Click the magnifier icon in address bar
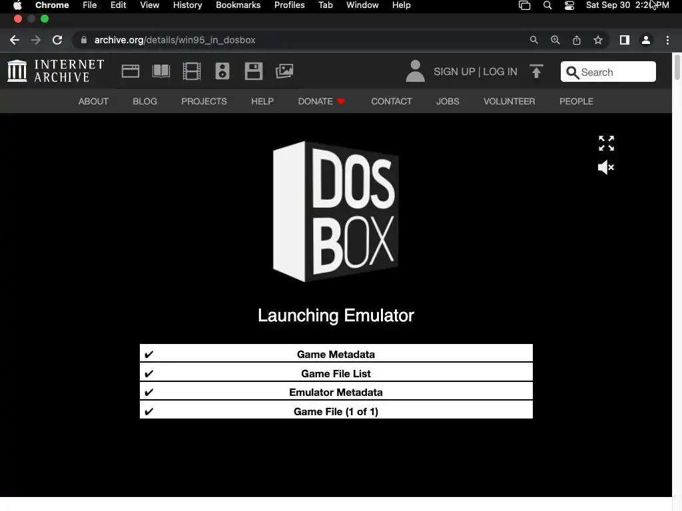The width and height of the screenshot is (682, 511). coord(533,40)
